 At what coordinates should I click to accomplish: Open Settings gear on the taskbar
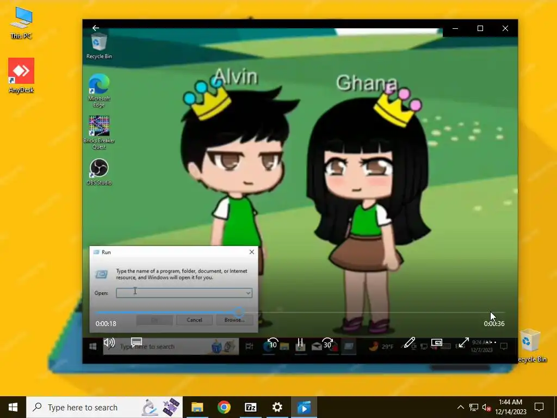(x=277, y=407)
